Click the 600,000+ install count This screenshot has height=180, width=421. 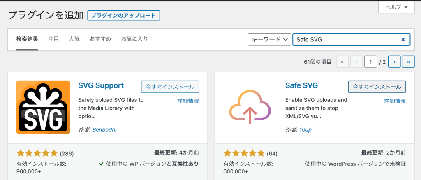236,171
